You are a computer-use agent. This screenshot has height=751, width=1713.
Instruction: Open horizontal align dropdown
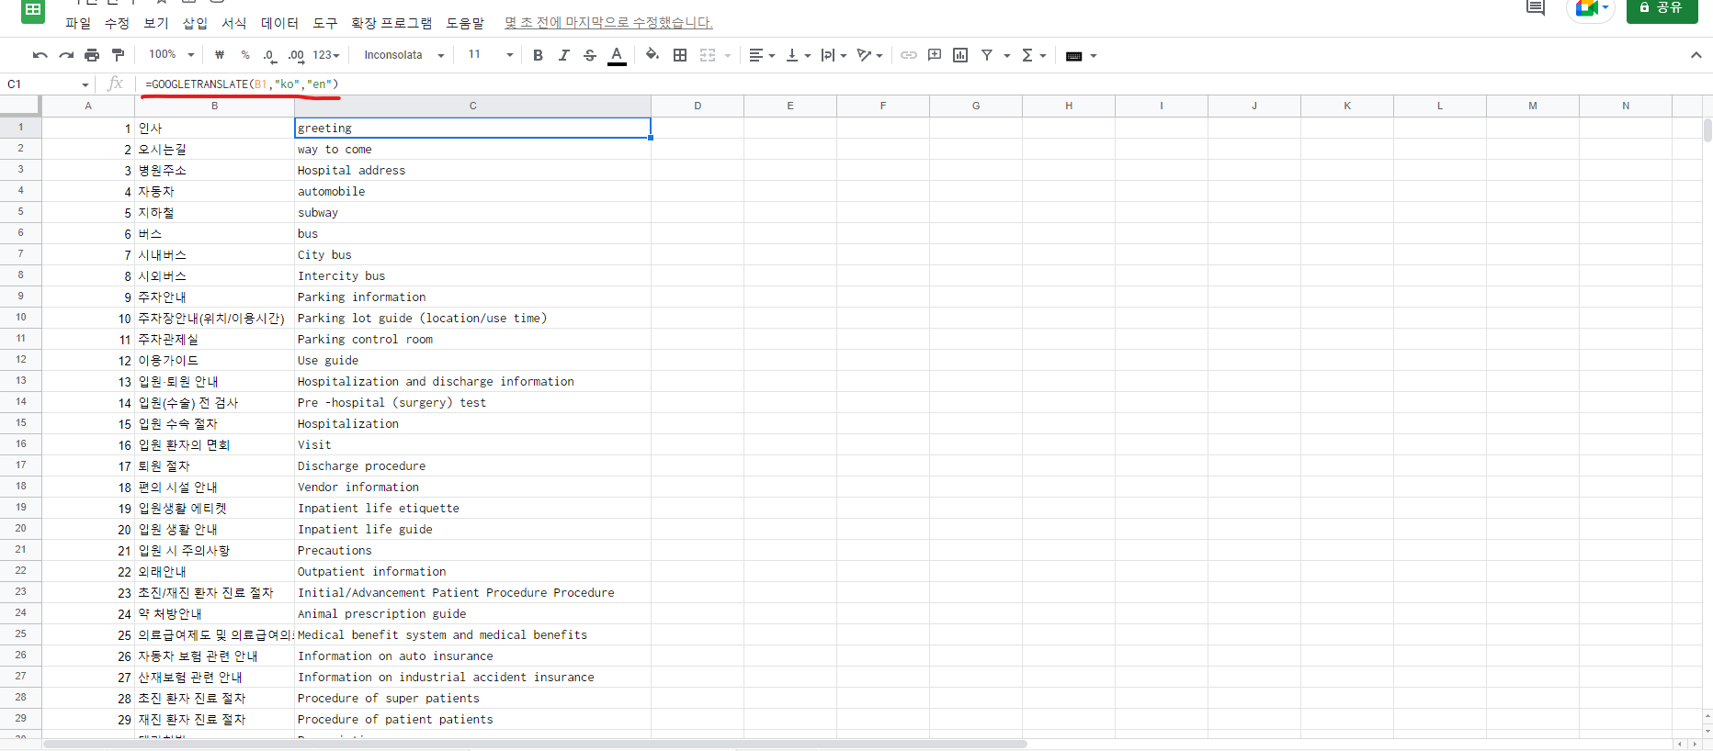pos(762,55)
